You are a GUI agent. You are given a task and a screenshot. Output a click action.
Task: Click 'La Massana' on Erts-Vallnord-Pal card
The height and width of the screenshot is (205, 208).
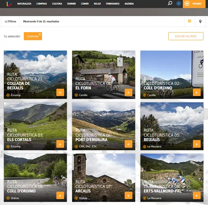154,198
